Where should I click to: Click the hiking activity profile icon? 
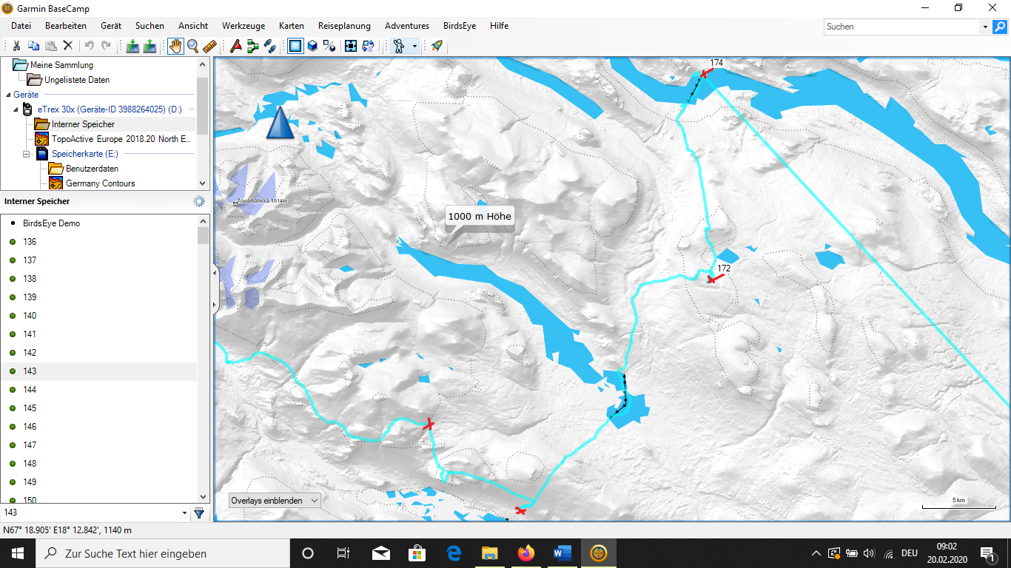pos(400,46)
